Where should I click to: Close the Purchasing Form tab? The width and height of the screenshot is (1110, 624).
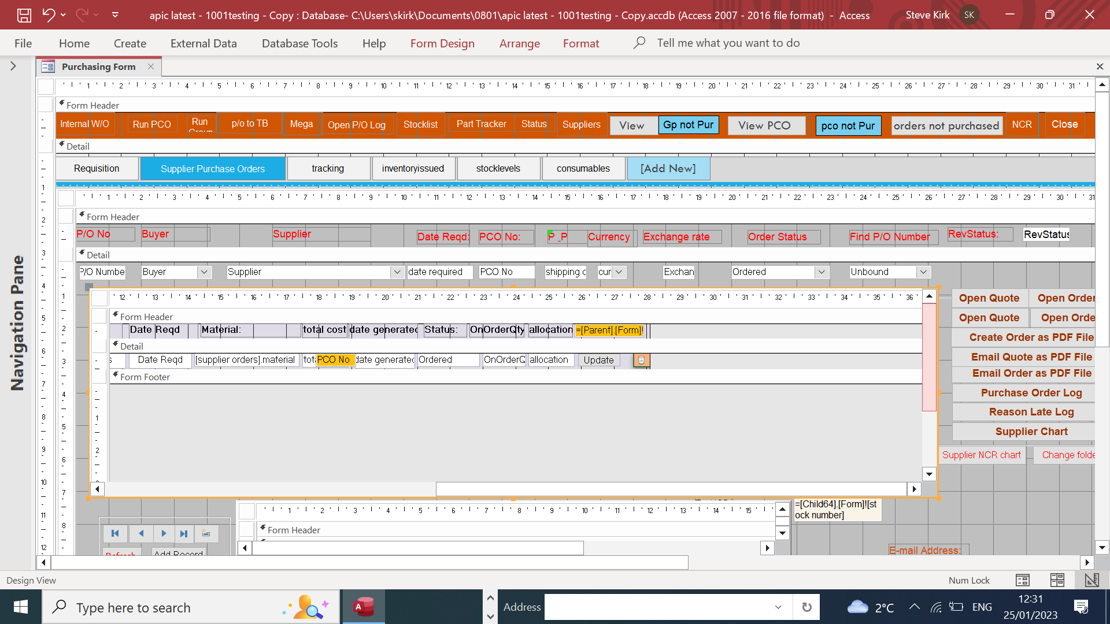pyautogui.click(x=151, y=66)
